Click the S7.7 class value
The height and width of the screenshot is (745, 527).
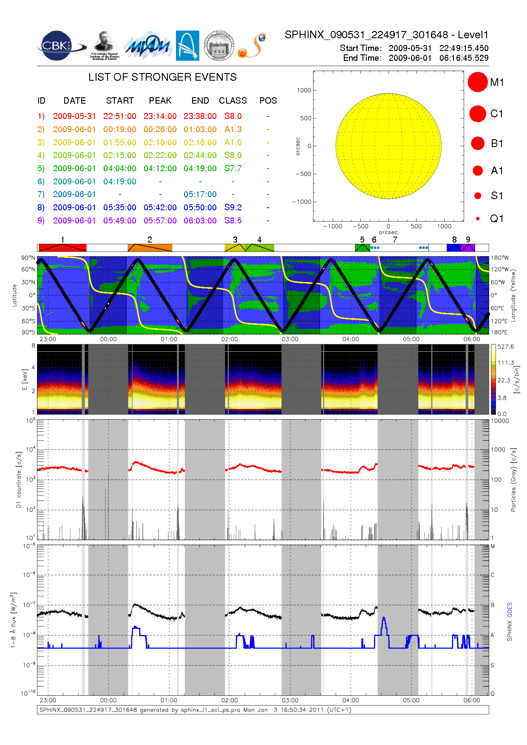point(233,168)
